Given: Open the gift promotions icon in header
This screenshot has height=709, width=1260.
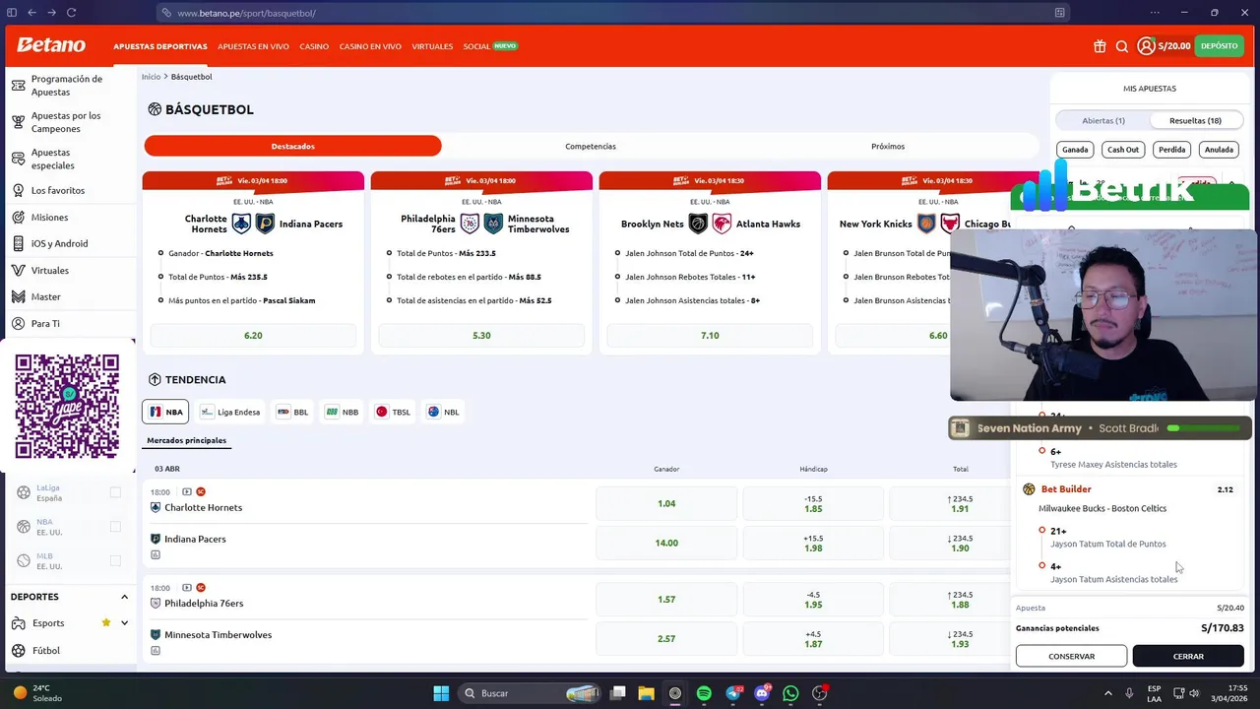Looking at the screenshot, I should (1100, 46).
